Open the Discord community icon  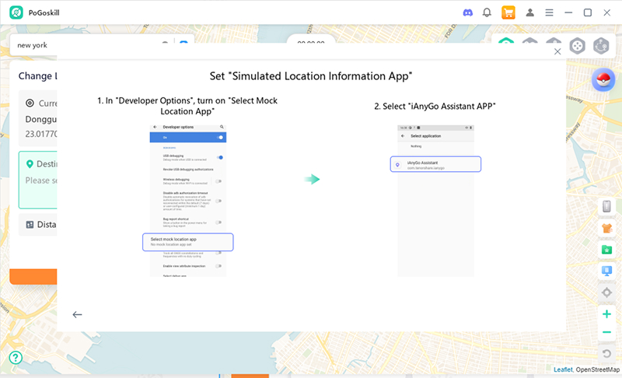pos(468,12)
